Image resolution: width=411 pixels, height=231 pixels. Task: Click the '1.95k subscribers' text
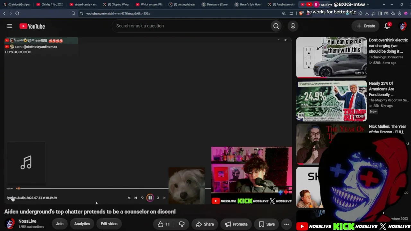31,227
